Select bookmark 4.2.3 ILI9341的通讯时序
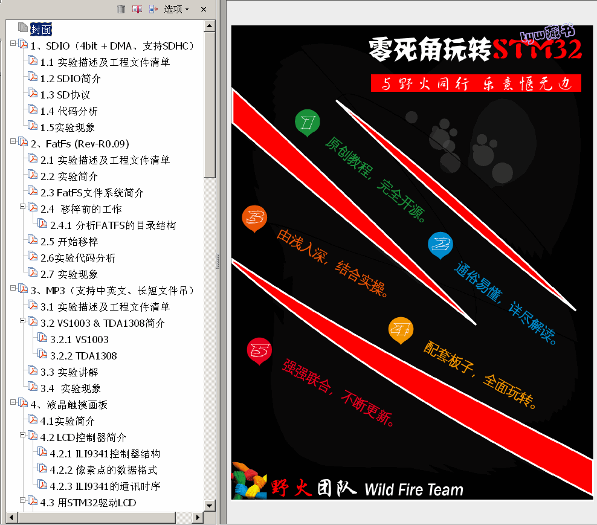597x525 pixels. click(105, 486)
